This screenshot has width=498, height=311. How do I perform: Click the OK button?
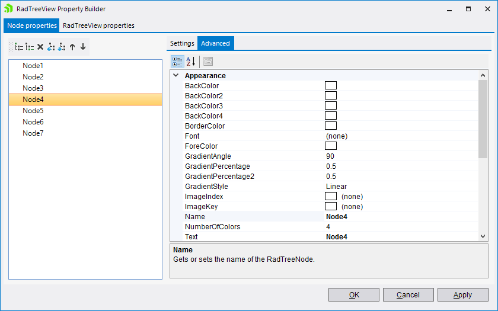pyautogui.click(x=354, y=295)
